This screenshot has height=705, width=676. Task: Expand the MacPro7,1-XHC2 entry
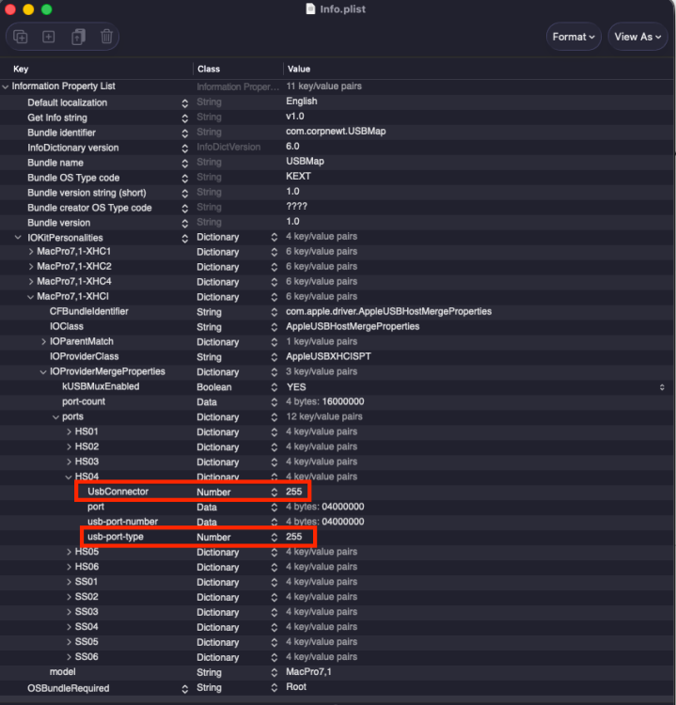click(31, 267)
